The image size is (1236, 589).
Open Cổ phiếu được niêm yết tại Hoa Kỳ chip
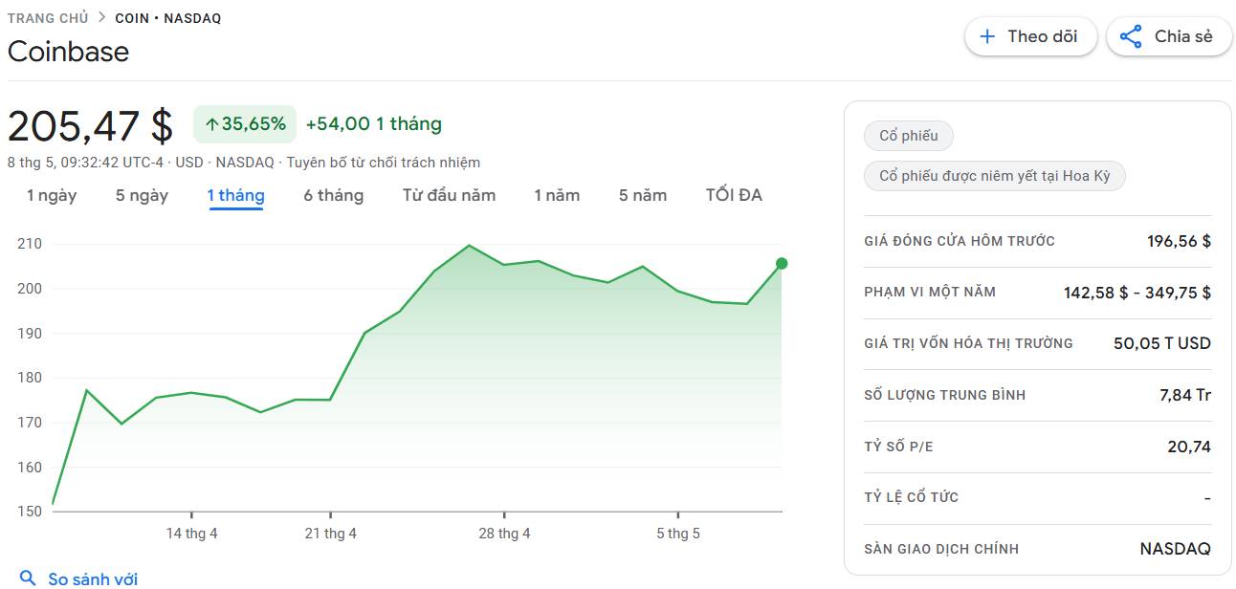point(995,176)
